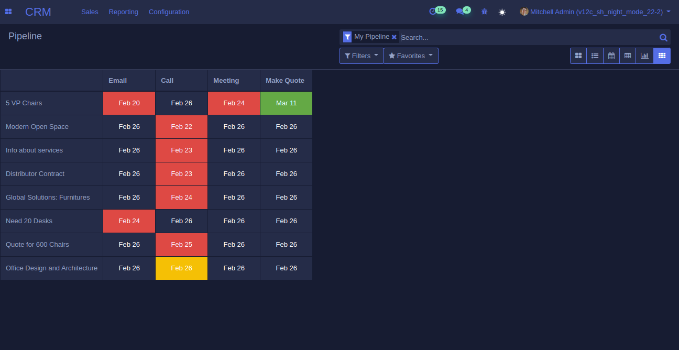The image size is (679, 350).
Task: Click Feb 24 Email cell for Need 20 Desks
Action: [x=129, y=221]
